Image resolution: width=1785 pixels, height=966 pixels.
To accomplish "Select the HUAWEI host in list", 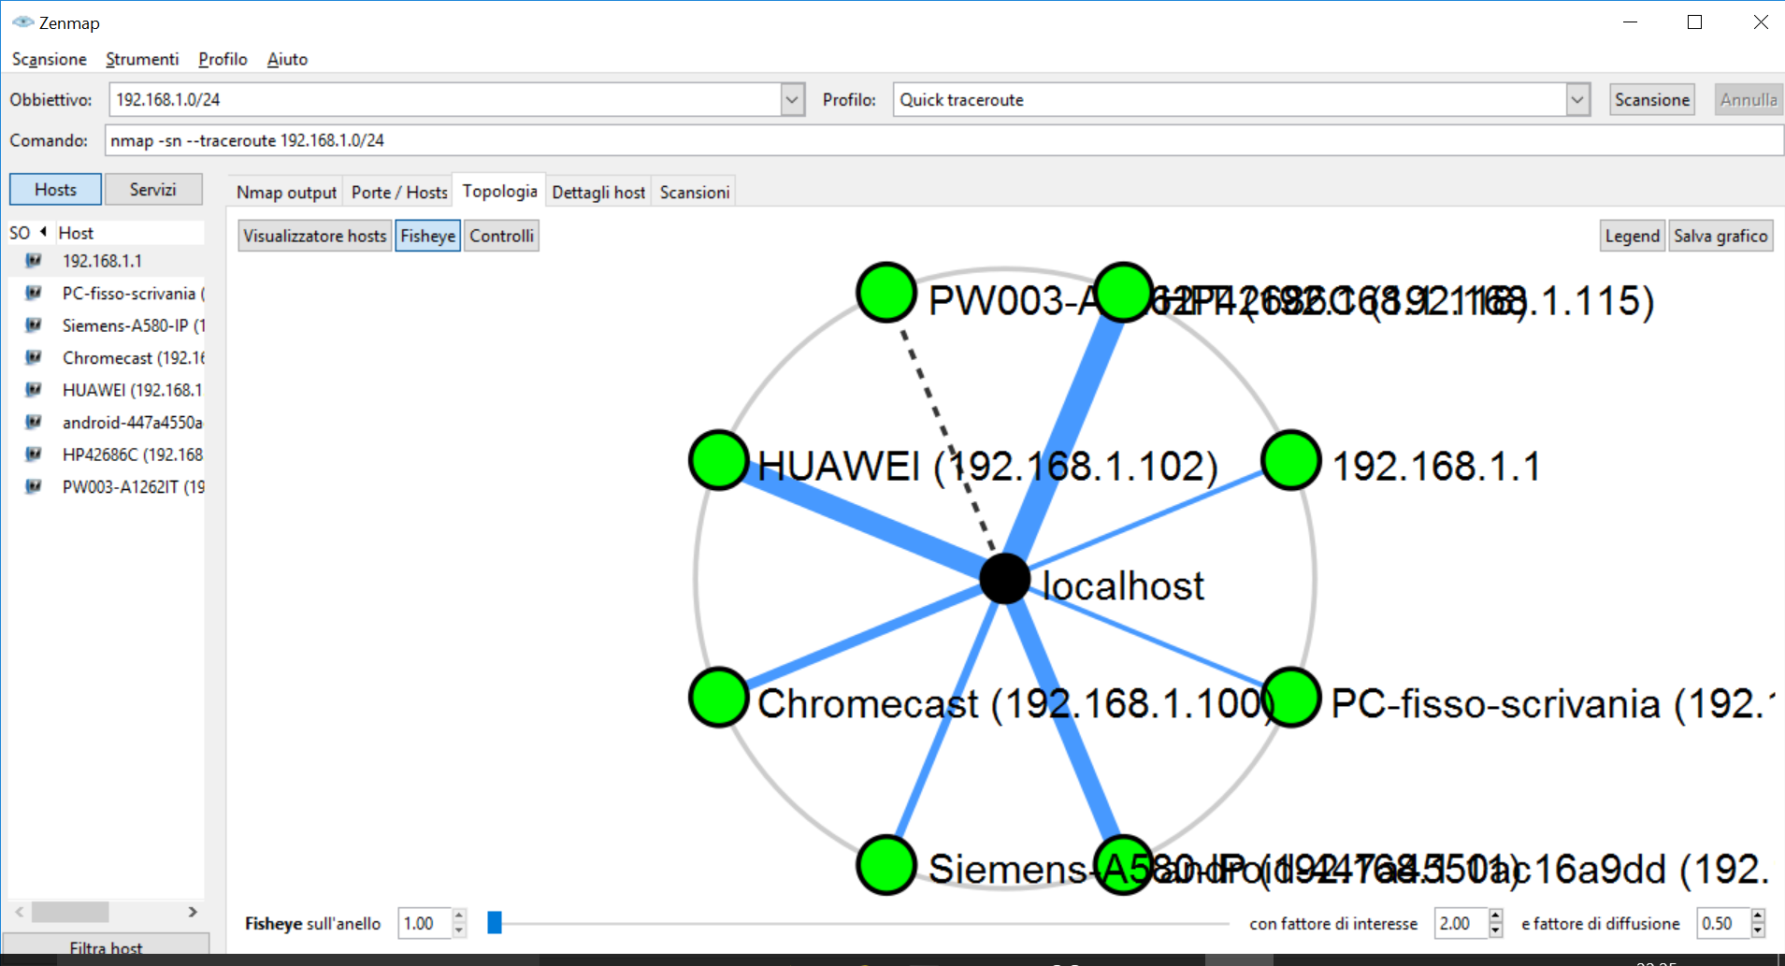I will (x=107, y=390).
